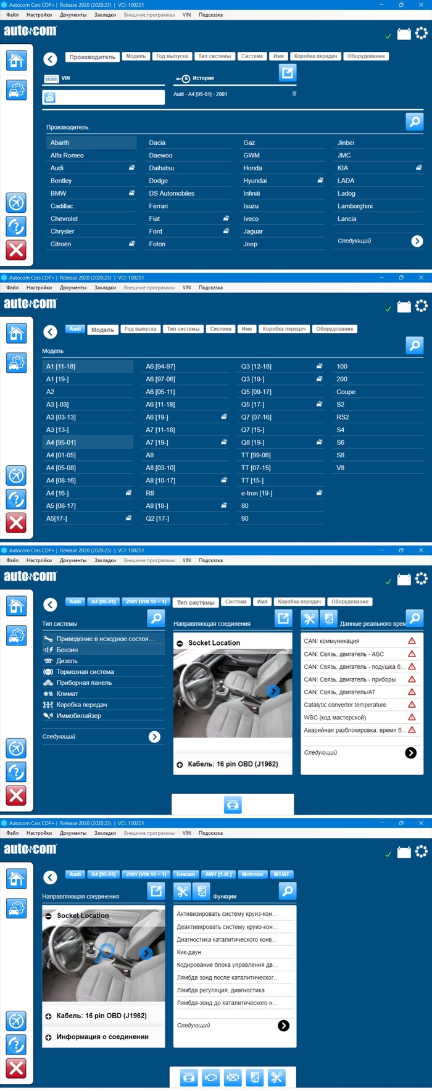The image size is (432, 1091).
Task: Expand Кабель: 16 pin OBD in system type window
Action: [180, 765]
